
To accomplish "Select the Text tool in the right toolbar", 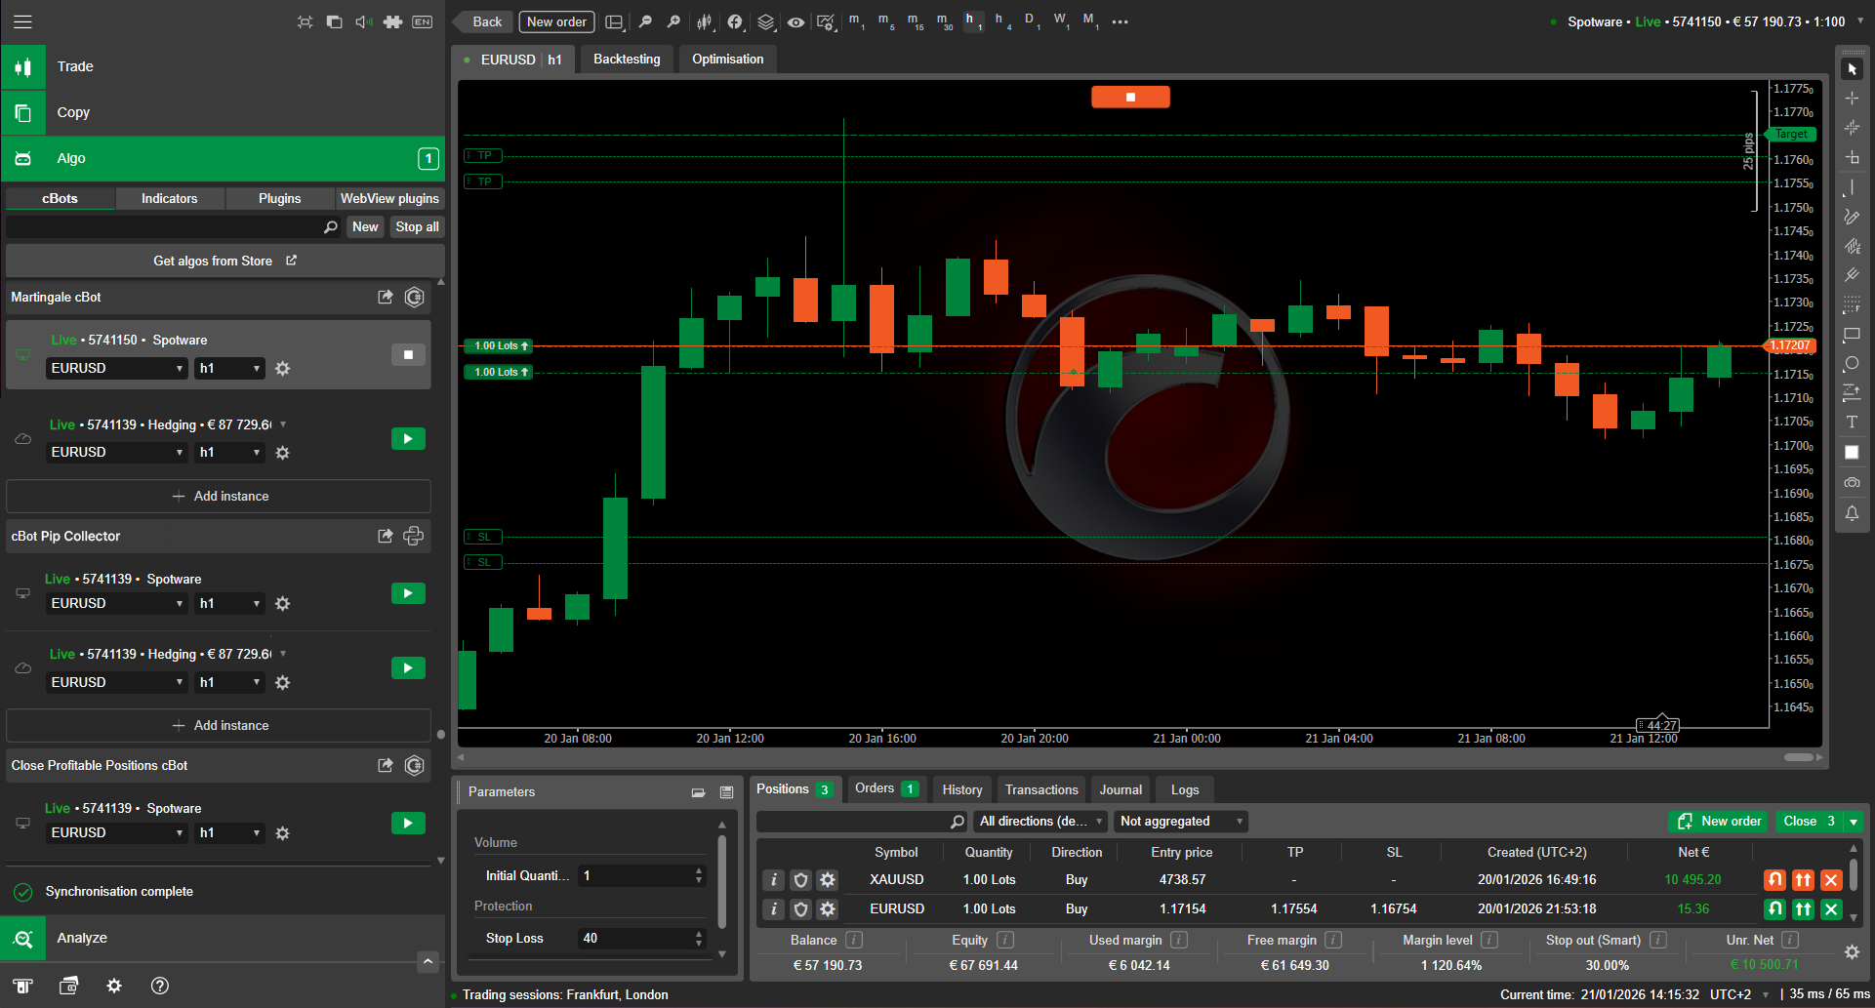I will [x=1853, y=422].
